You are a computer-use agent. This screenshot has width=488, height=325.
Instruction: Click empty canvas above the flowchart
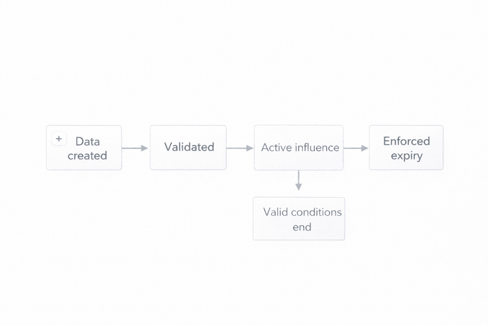point(244,59)
